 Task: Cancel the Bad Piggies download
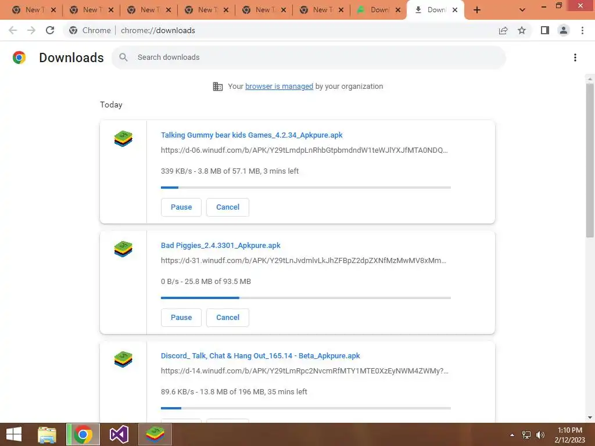coord(228,318)
